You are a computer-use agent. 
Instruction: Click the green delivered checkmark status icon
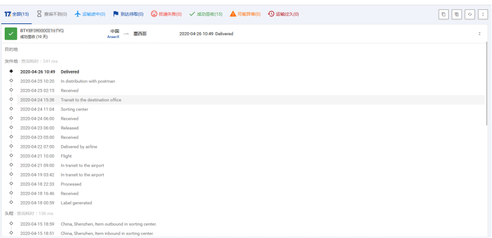pos(11,33)
